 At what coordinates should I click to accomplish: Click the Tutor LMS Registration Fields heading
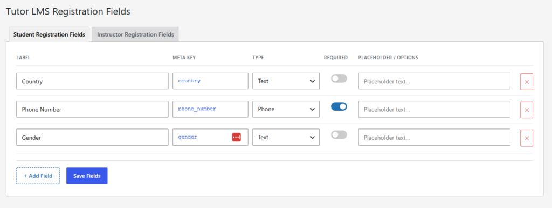click(68, 12)
